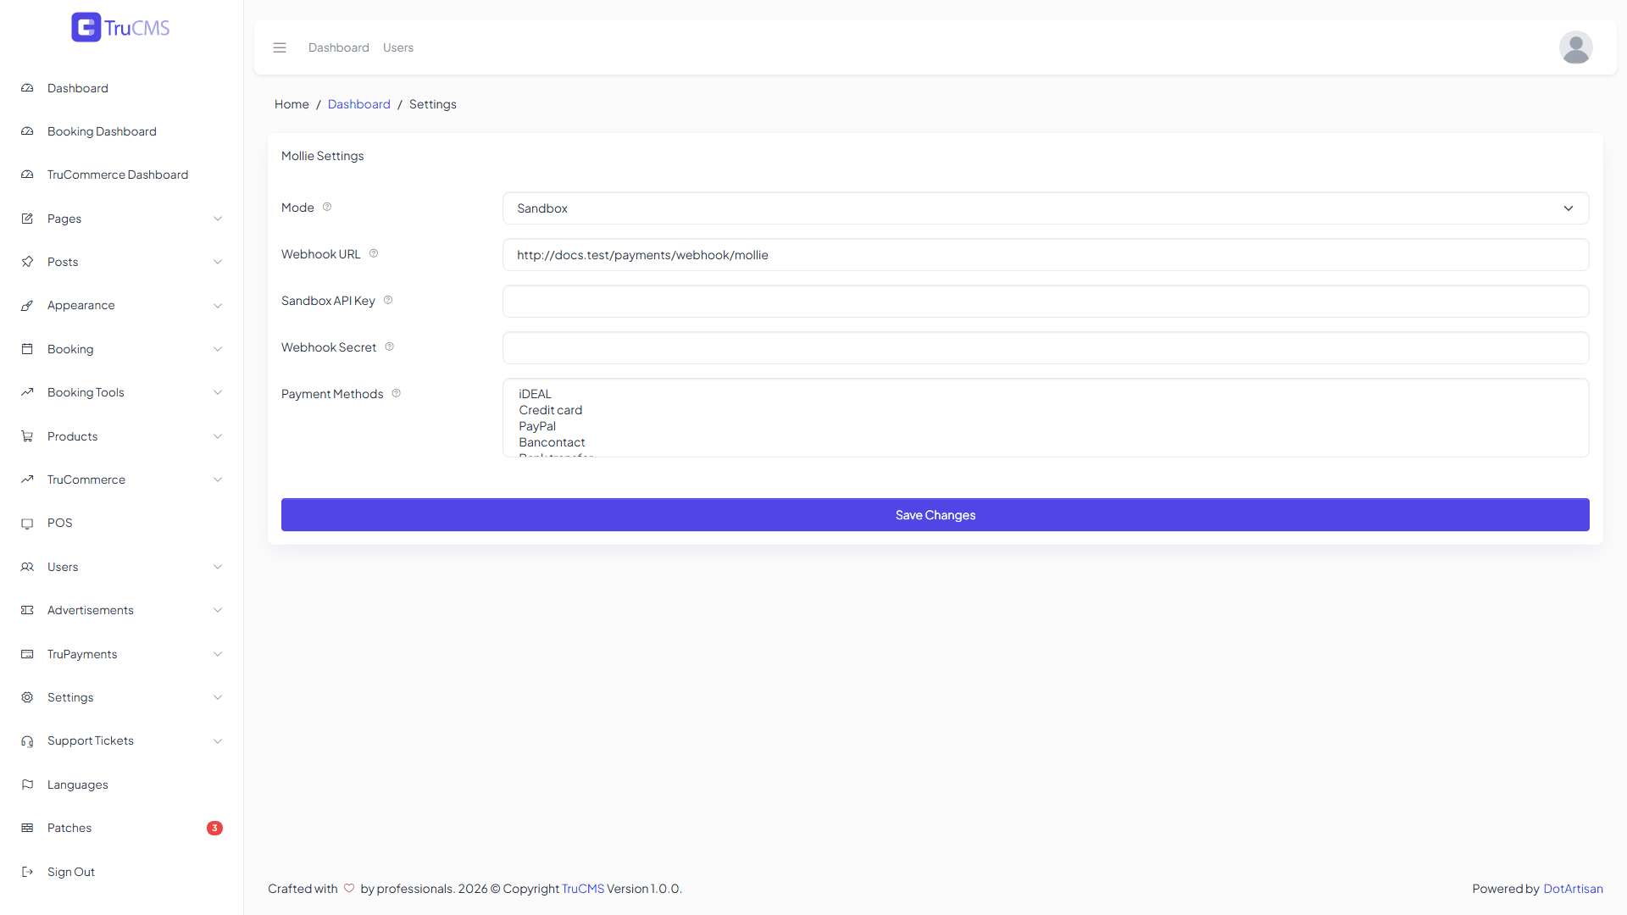Expand the TruPayments sidebar menu
Screen dimensions: 1627x915
(122, 654)
